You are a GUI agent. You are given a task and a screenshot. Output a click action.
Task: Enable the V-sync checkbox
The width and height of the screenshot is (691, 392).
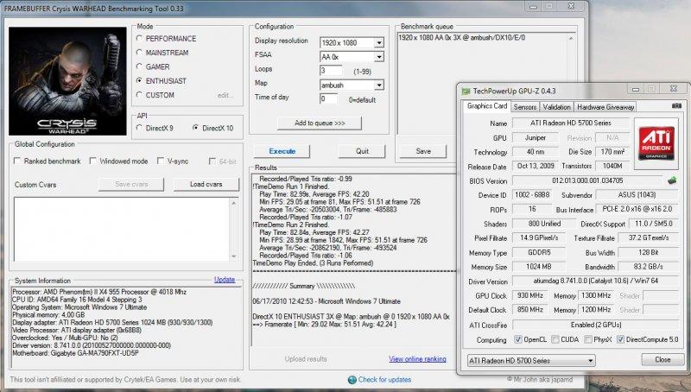point(161,161)
